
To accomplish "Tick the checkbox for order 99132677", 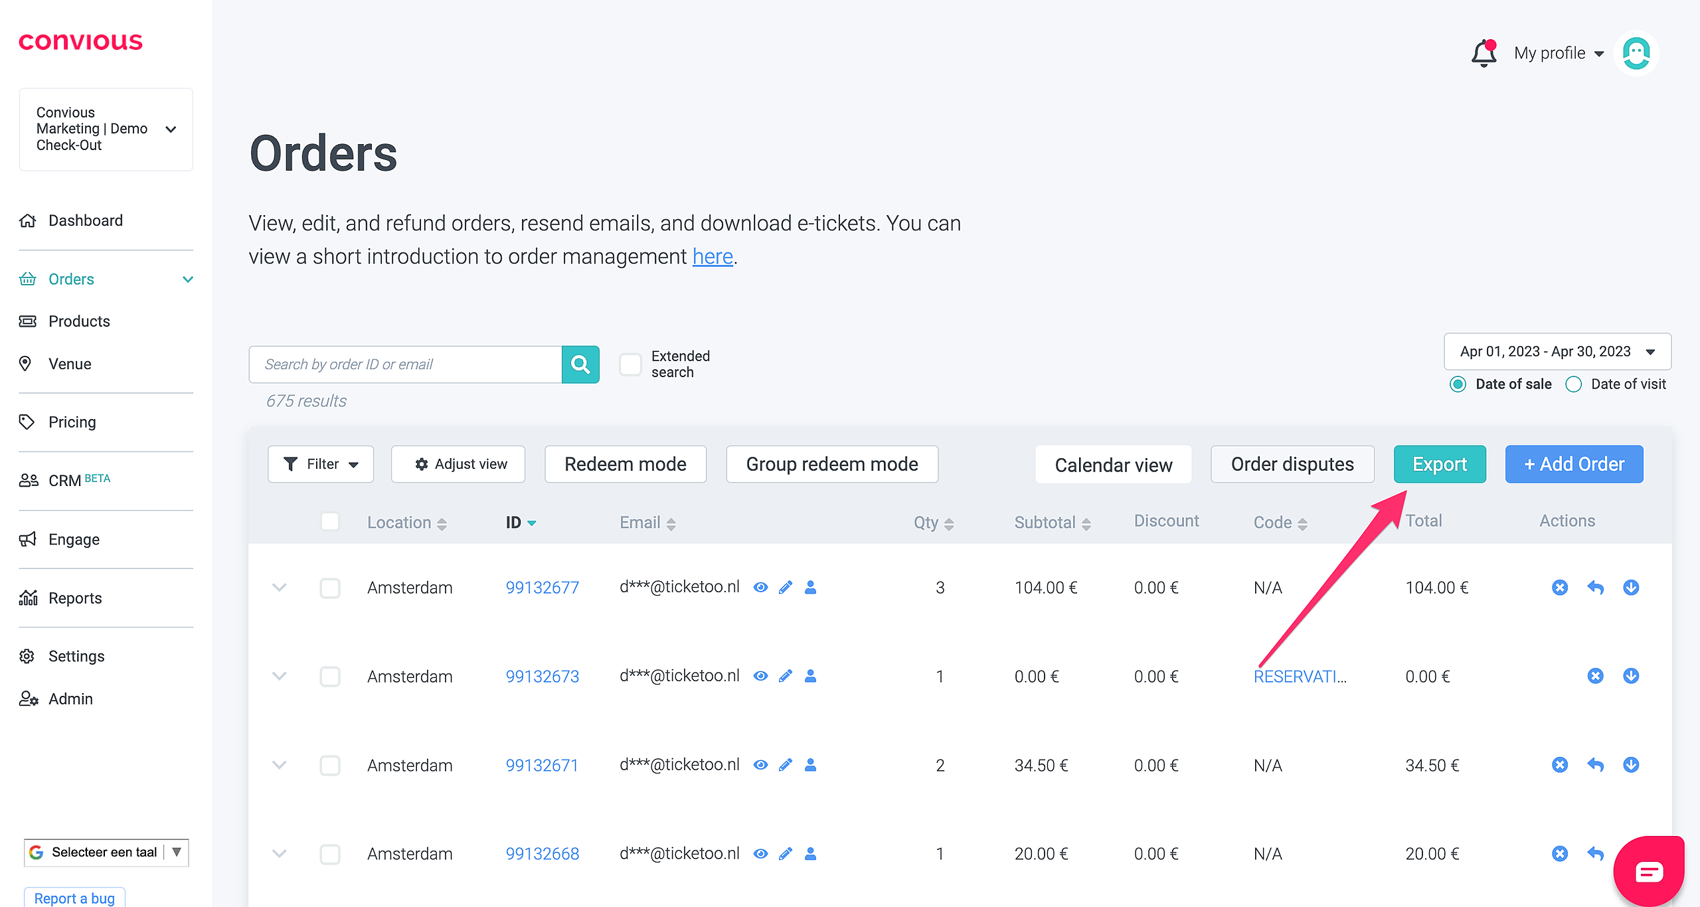I will (x=330, y=588).
